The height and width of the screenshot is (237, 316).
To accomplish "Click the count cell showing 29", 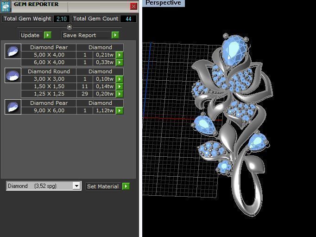I will point(85,94).
